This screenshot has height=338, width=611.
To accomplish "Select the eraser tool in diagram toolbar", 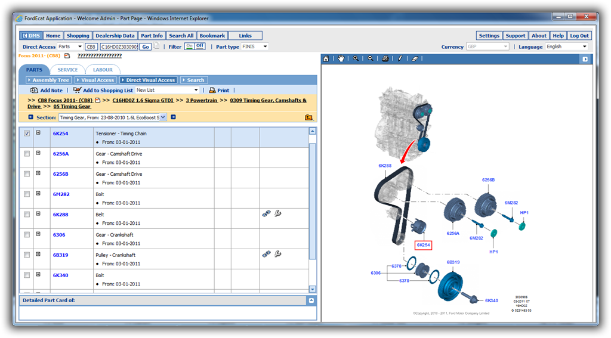I will click(x=415, y=58).
